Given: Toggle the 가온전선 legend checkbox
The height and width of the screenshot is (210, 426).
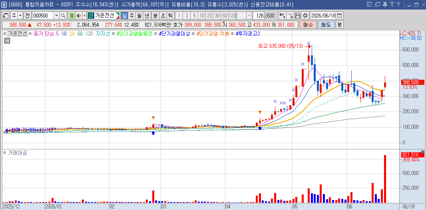Looking at the screenshot, I should [5, 34].
